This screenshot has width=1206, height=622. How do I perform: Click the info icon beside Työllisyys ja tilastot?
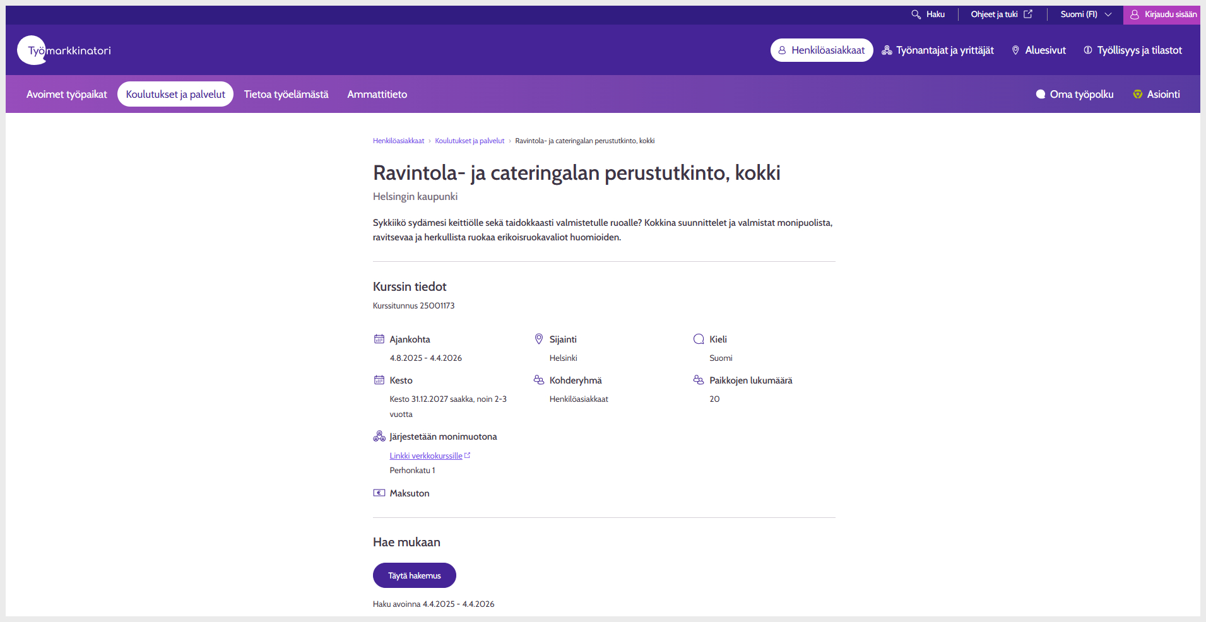point(1088,50)
